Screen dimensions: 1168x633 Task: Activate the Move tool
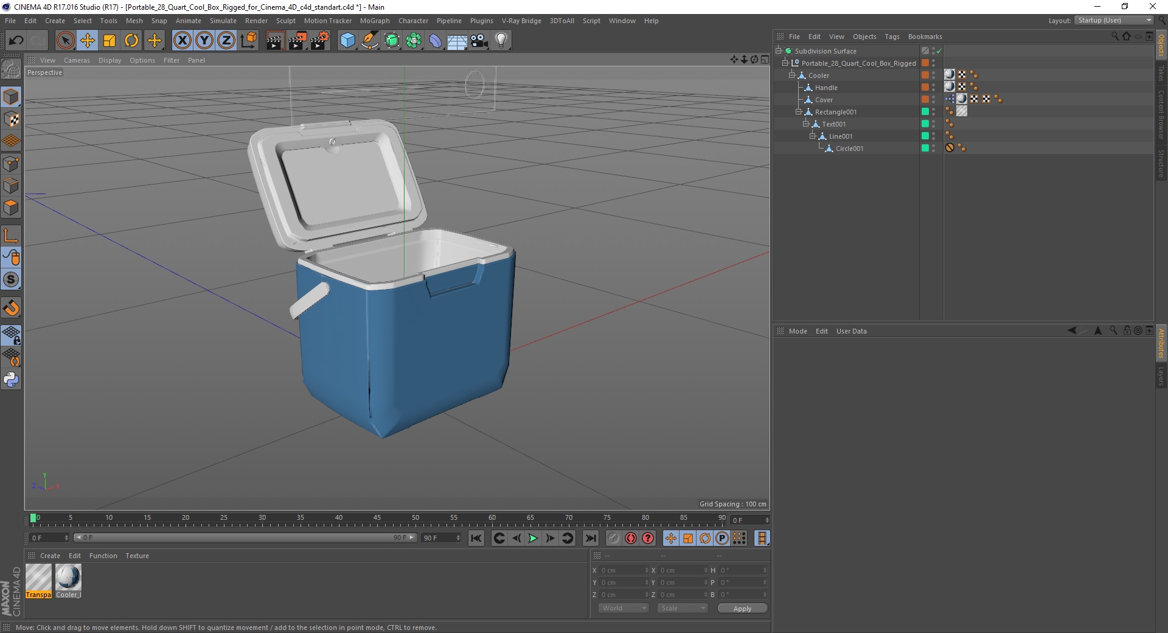tap(88, 41)
